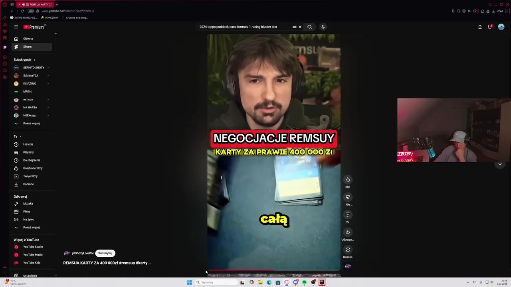Remix the Short via Remiks
The image size is (511, 287).
[x=348, y=250]
